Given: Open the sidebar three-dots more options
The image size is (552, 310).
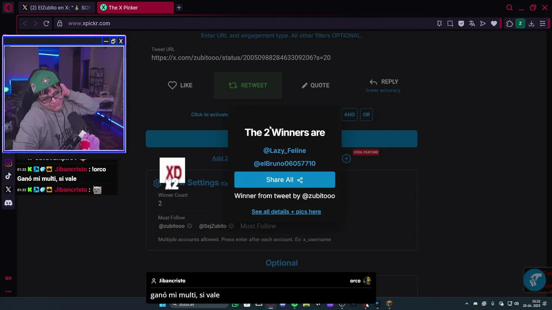Looking at the screenshot, I should [8, 291].
